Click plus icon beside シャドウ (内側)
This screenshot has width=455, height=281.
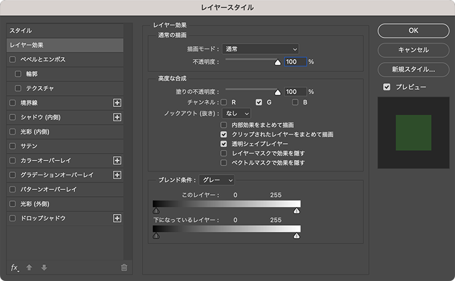(x=117, y=117)
